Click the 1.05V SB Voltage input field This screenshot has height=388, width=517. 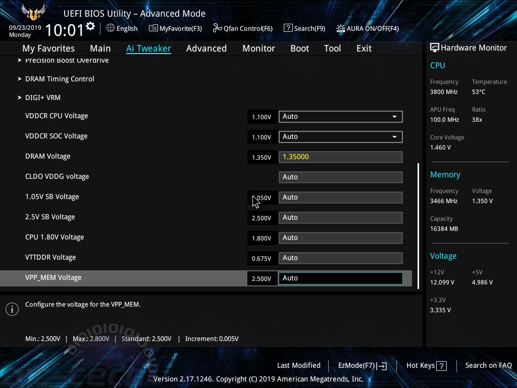click(x=341, y=198)
